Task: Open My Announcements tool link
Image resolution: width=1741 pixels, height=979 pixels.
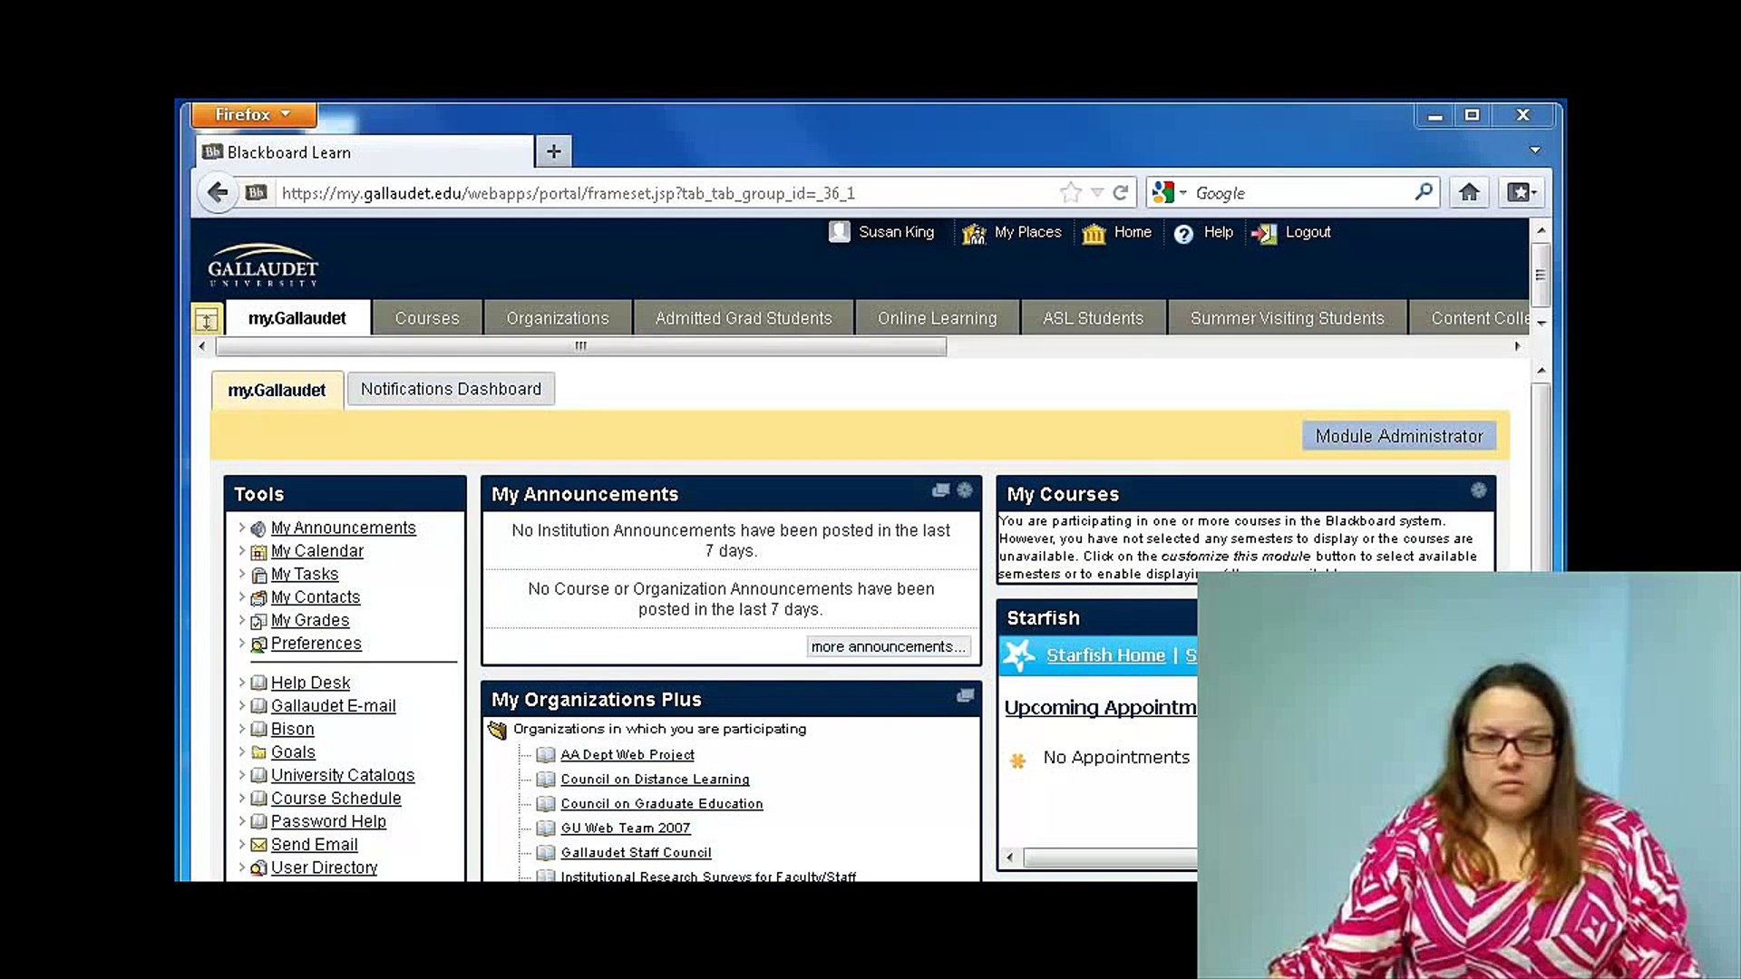Action: point(344,528)
